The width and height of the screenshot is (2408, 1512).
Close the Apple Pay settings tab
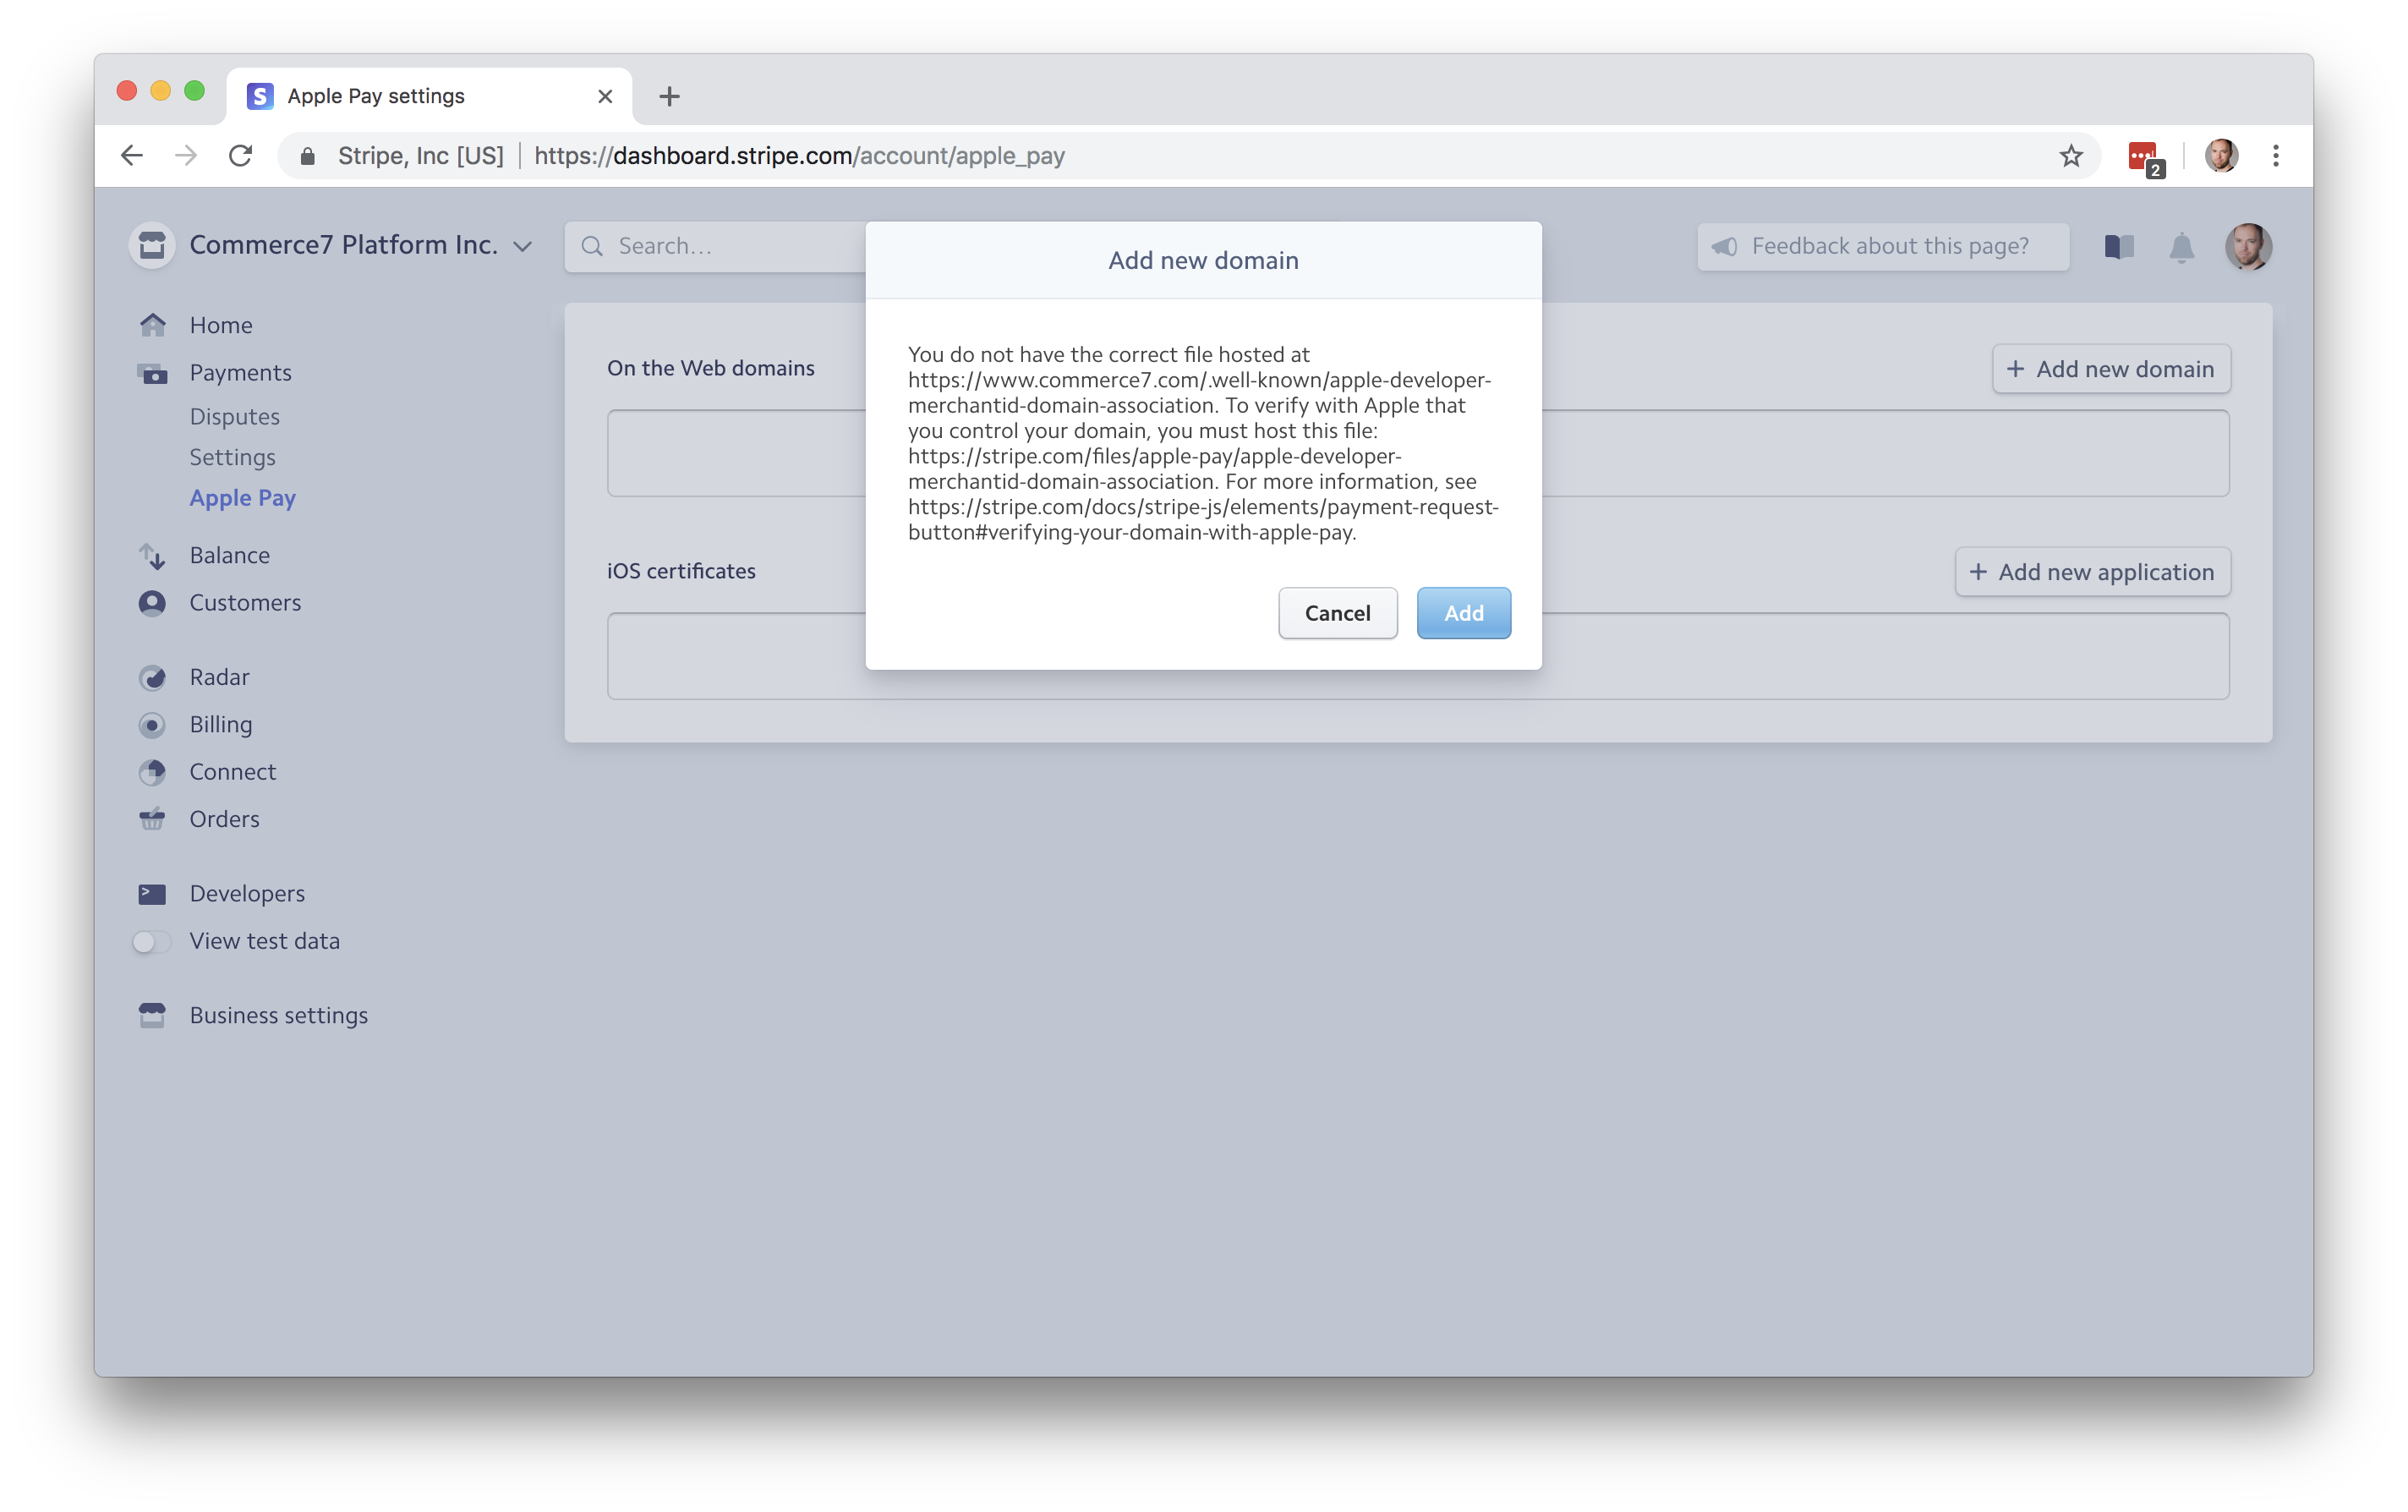(x=605, y=96)
